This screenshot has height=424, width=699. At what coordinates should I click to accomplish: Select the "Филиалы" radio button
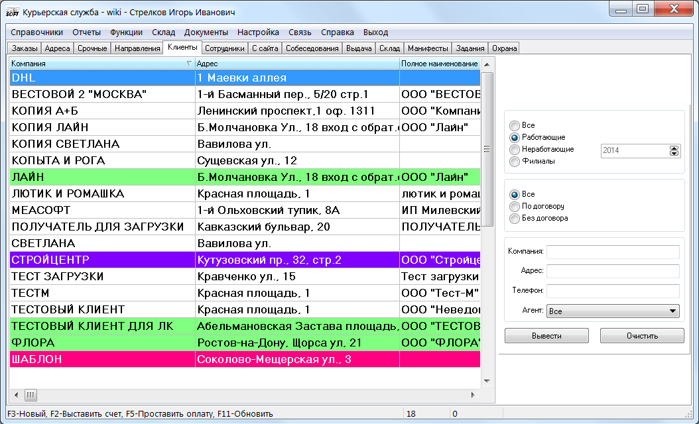pyautogui.click(x=515, y=162)
